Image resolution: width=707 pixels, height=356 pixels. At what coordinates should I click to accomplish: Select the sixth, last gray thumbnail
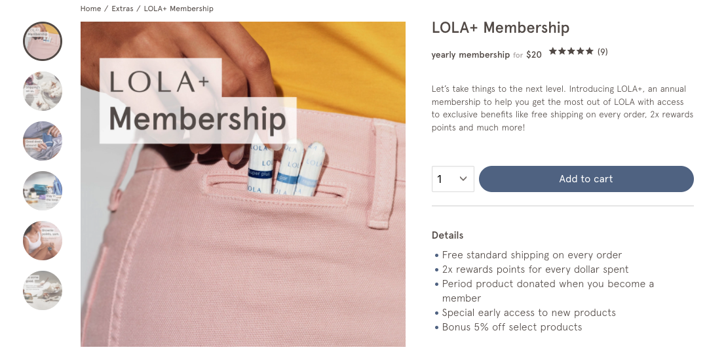(x=43, y=290)
